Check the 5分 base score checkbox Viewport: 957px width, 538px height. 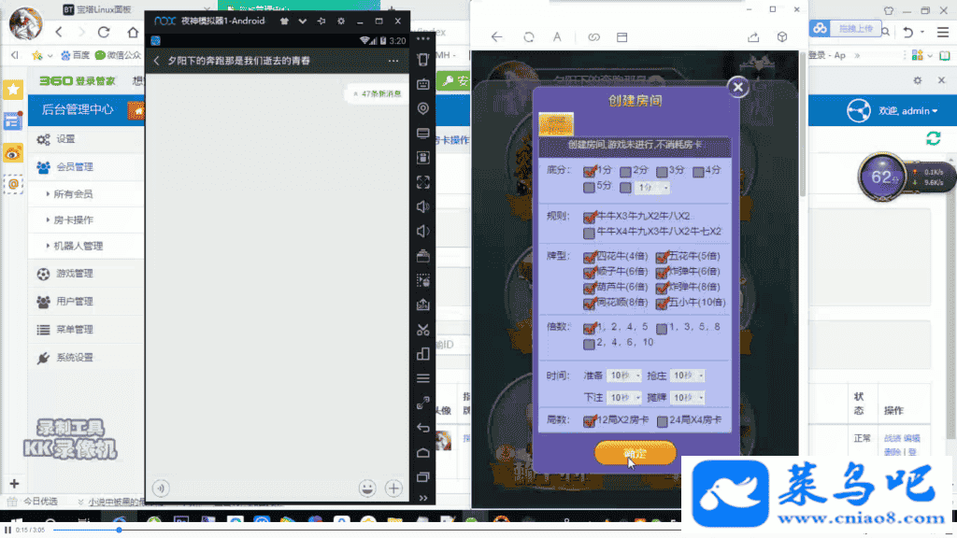[589, 187]
